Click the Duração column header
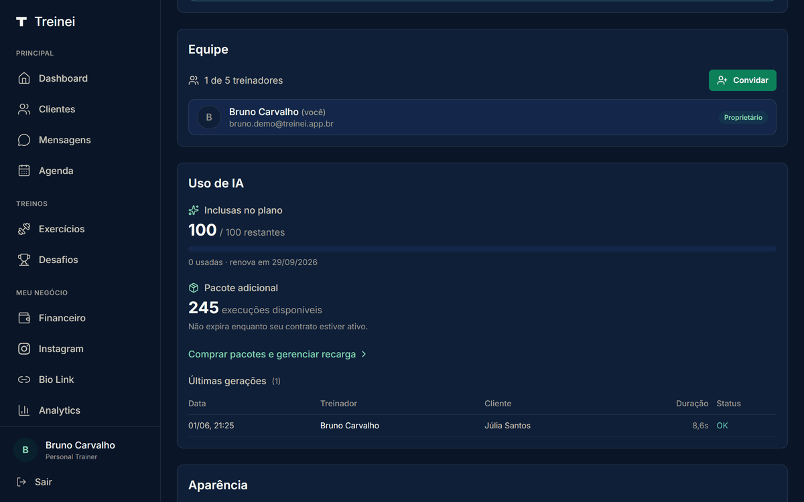 click(692, 404)
